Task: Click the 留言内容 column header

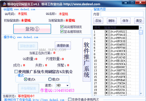Action: 121,28
